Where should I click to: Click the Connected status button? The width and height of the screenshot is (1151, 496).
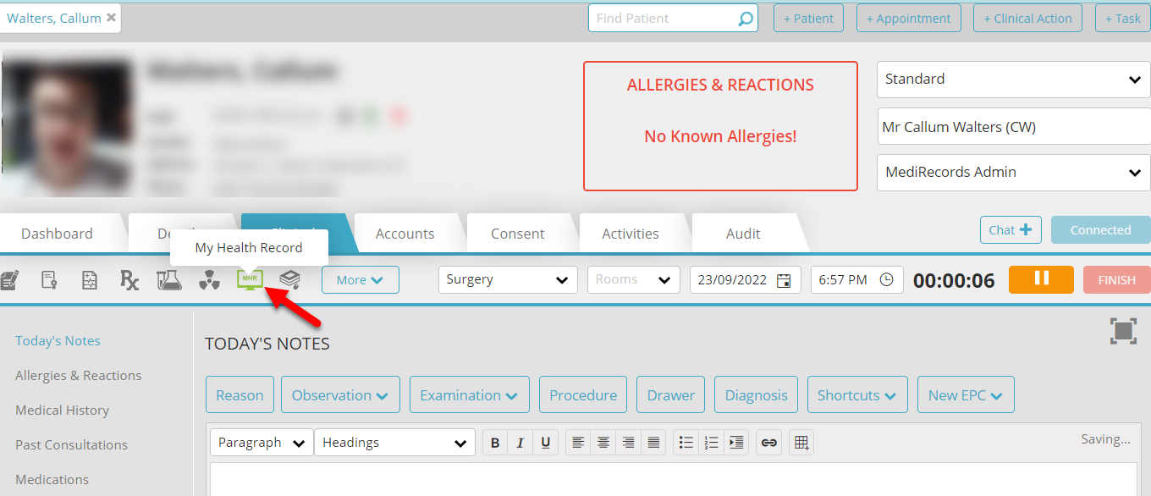point(1100,229)
